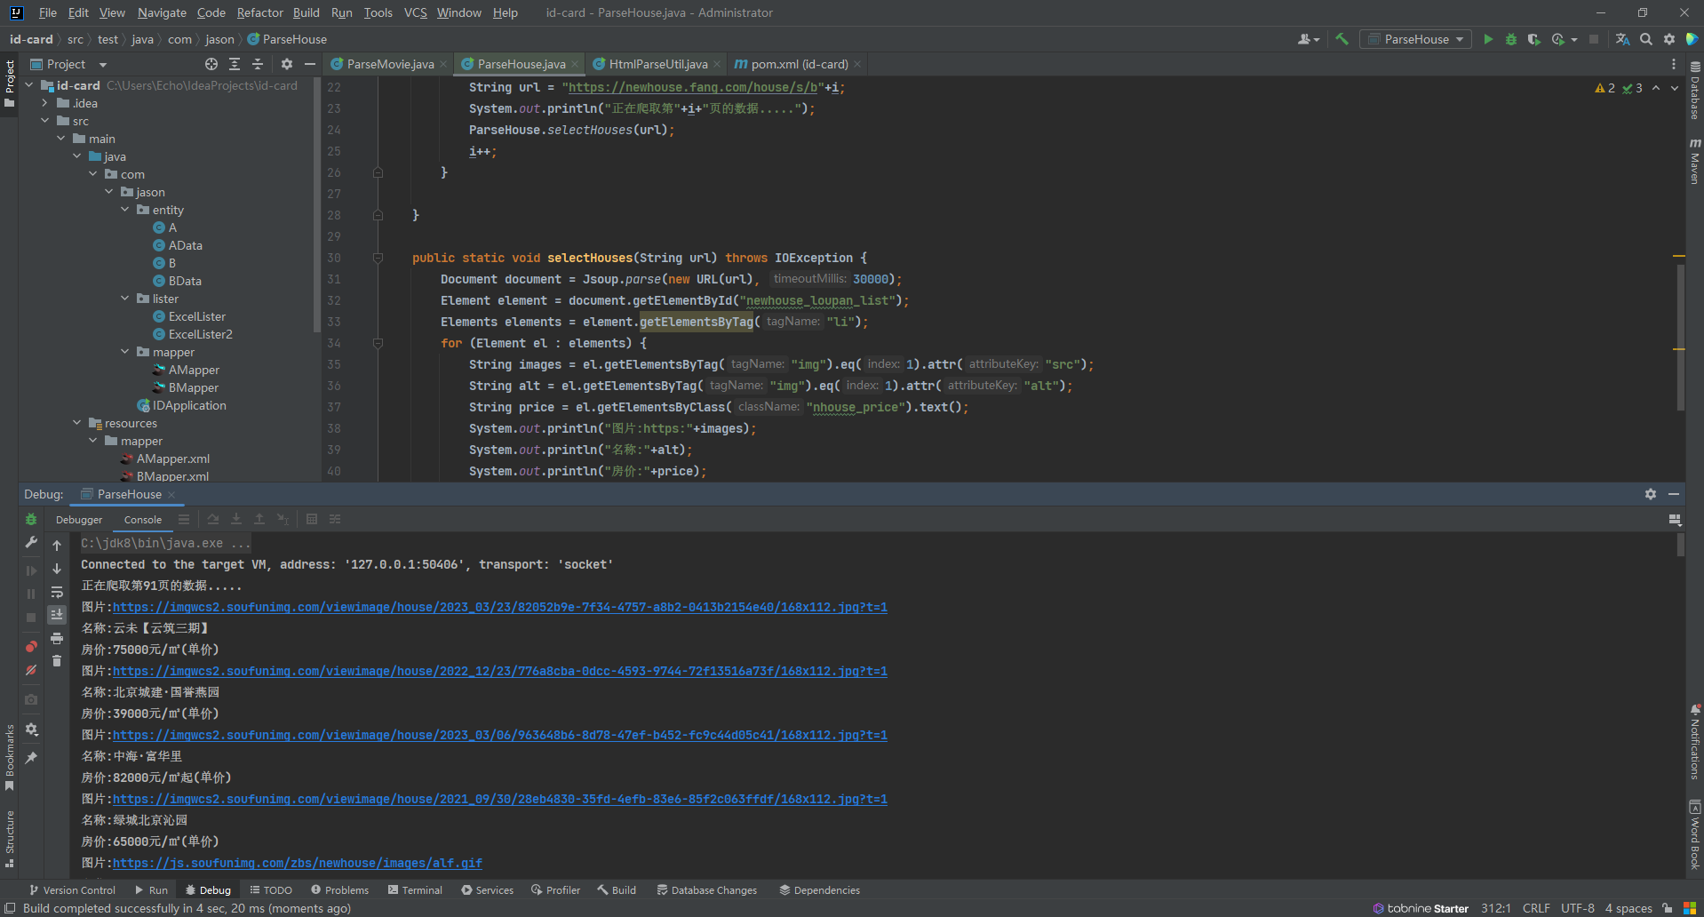The height and width of the screenshot is (917, 1704).
Task: Build the project with the hammer icon
Action: click(1342, 39)
